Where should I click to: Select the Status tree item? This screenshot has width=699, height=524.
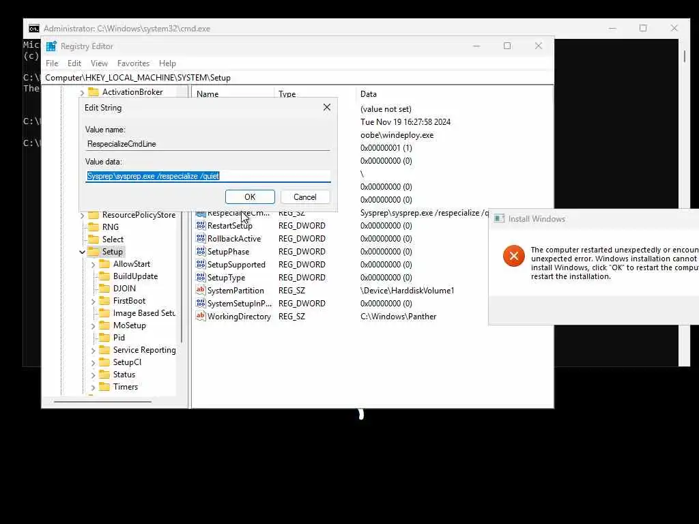pyautogui.click(x=124, y=375)
